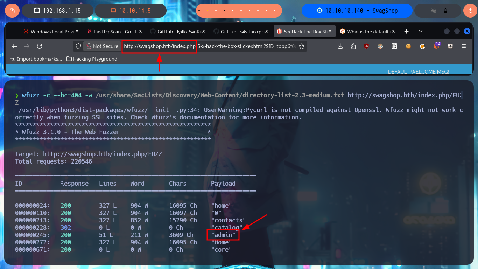Click the tracking protection shield icon

(78, 46)
